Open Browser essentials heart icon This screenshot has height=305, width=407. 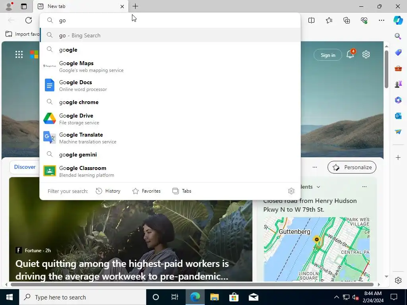click(364, 20)
